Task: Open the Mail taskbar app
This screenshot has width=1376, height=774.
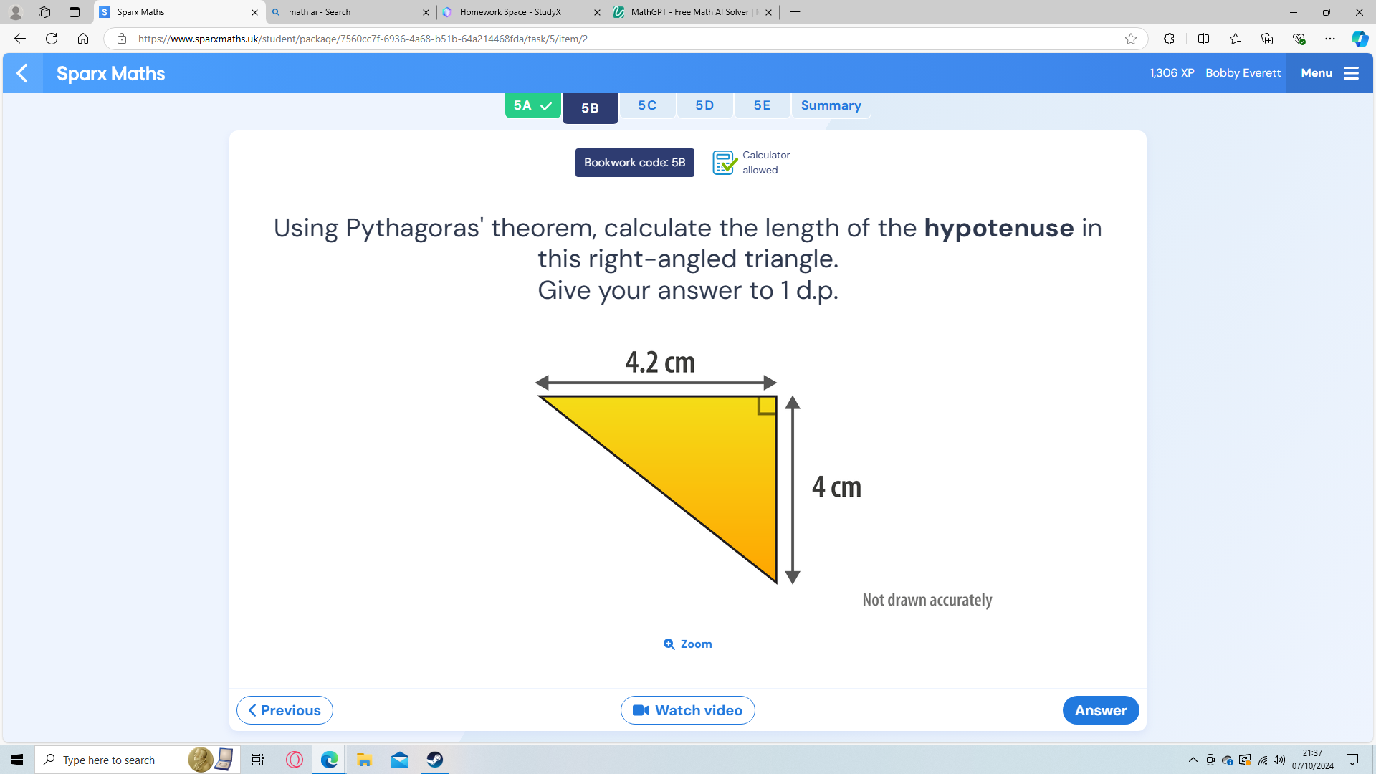Action: [x=399, y=760]
